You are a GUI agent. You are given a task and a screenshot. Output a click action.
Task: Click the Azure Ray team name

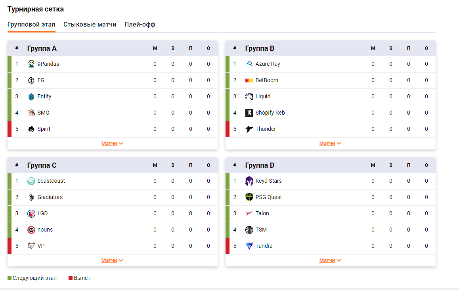click(268, 64)
